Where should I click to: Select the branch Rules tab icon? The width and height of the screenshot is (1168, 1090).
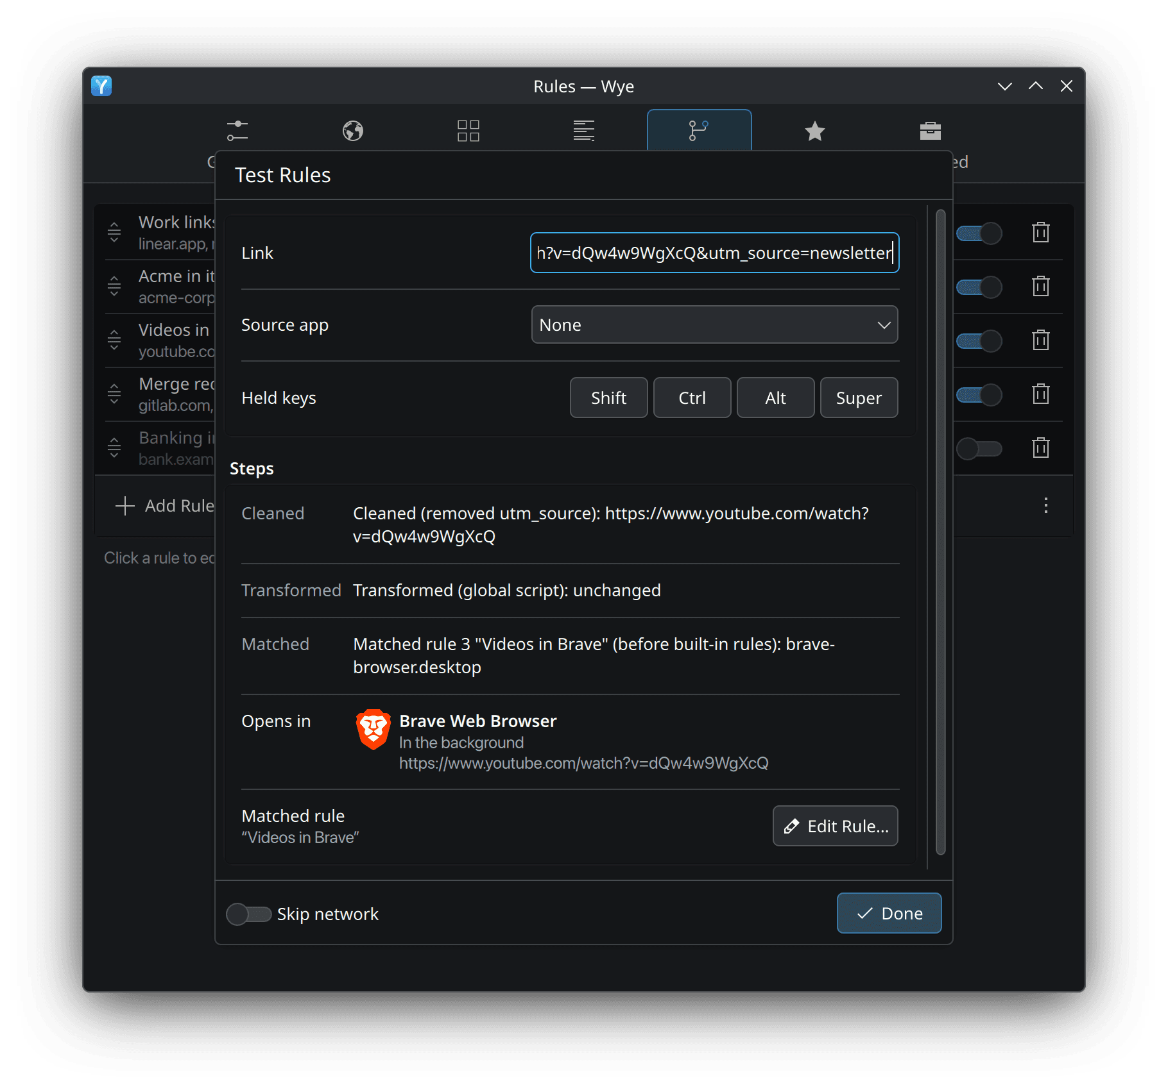[x=699, y=131]
